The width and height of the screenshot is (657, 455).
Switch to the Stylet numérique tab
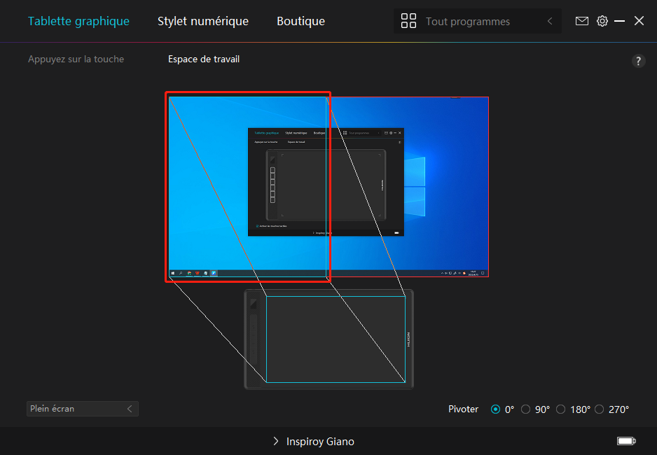coord(203,21)
